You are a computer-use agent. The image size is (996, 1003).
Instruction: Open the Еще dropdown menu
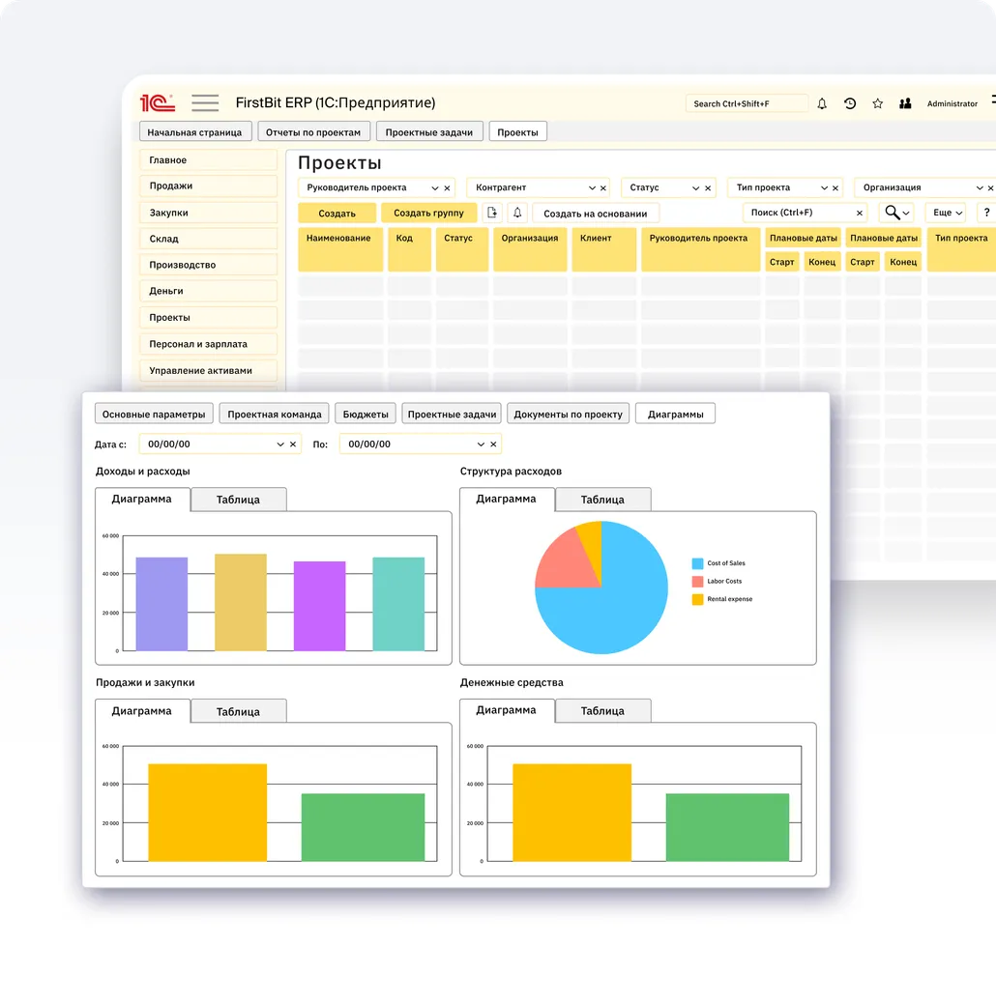coord(945,213)
